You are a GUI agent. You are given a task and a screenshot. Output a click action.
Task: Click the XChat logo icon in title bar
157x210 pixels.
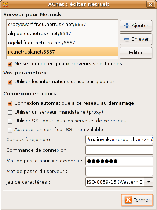pyautogui.click(x=6, y=5)
